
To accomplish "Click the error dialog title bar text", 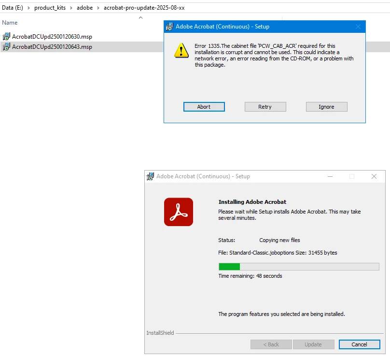I will (223, 27).
